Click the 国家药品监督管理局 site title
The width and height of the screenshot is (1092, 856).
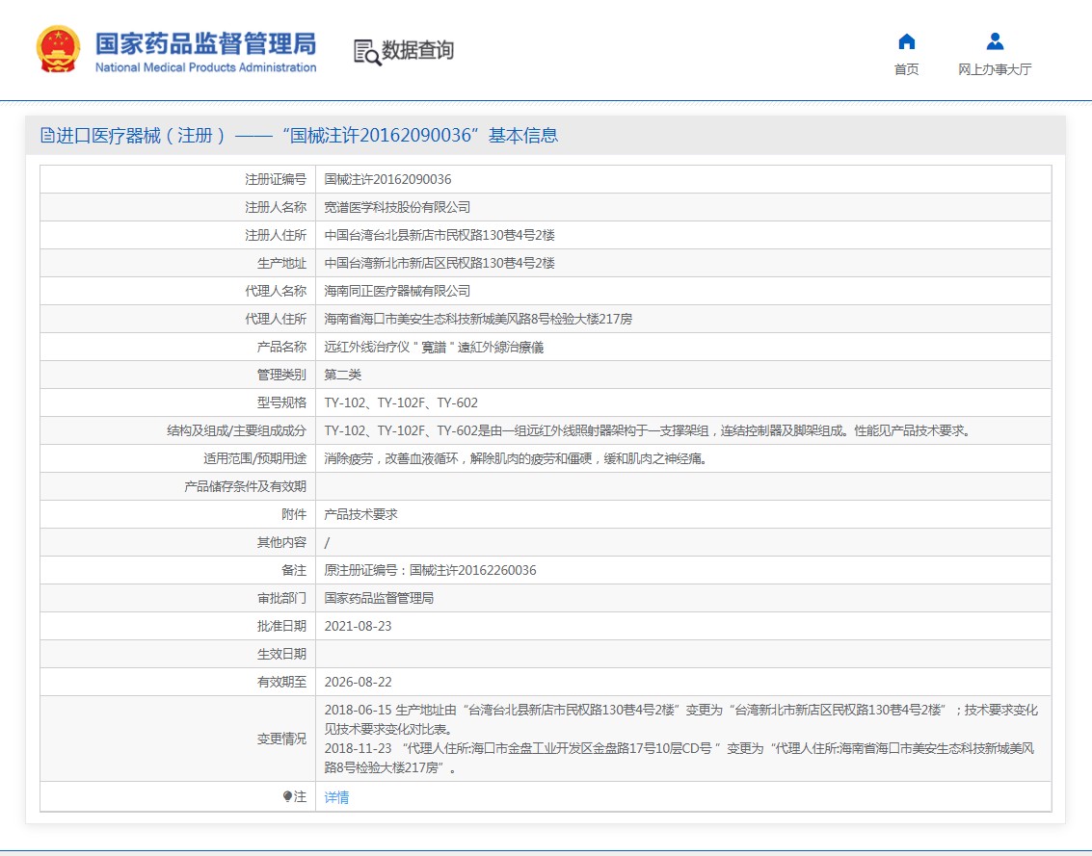(205, 44)
